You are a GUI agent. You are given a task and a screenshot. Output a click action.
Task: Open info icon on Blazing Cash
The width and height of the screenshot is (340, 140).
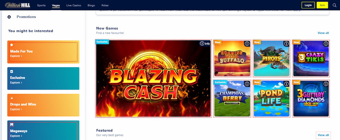[202, 44]
